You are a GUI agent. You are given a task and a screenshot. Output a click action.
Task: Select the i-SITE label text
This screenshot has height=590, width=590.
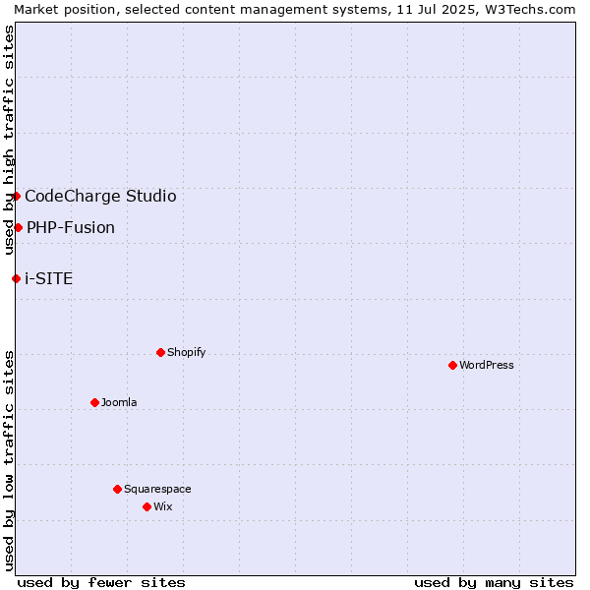(48, 279)
